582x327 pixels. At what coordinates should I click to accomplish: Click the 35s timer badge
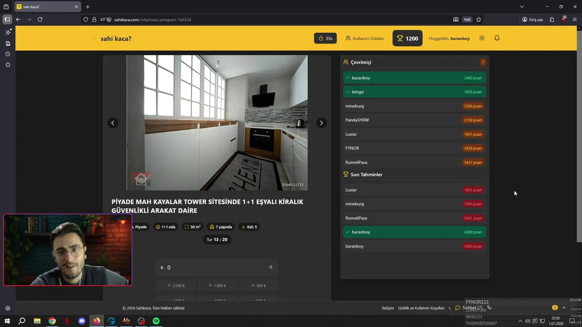click(326, 39)
